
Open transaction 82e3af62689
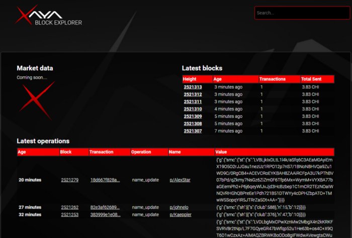coord(105,207)
